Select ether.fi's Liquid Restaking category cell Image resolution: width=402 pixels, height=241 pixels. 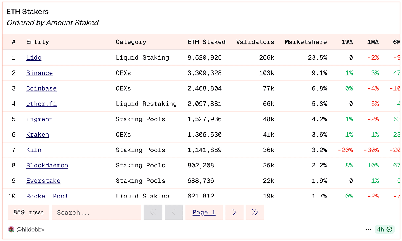point(146,104)
